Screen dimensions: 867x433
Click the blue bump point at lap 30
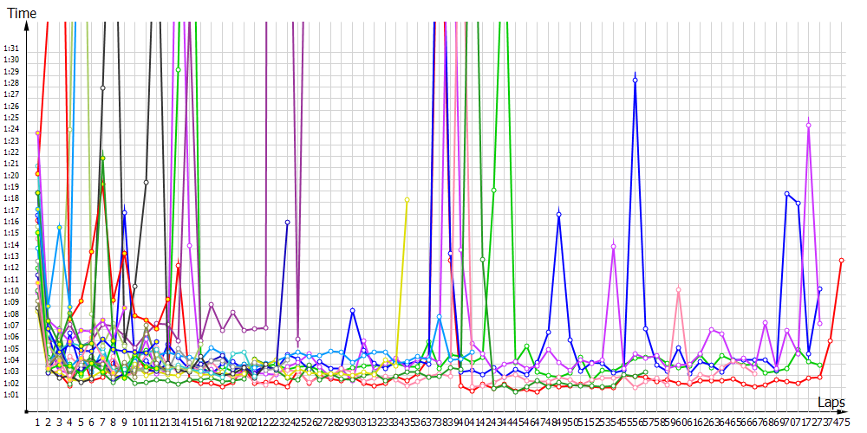[x=352, y=310]
